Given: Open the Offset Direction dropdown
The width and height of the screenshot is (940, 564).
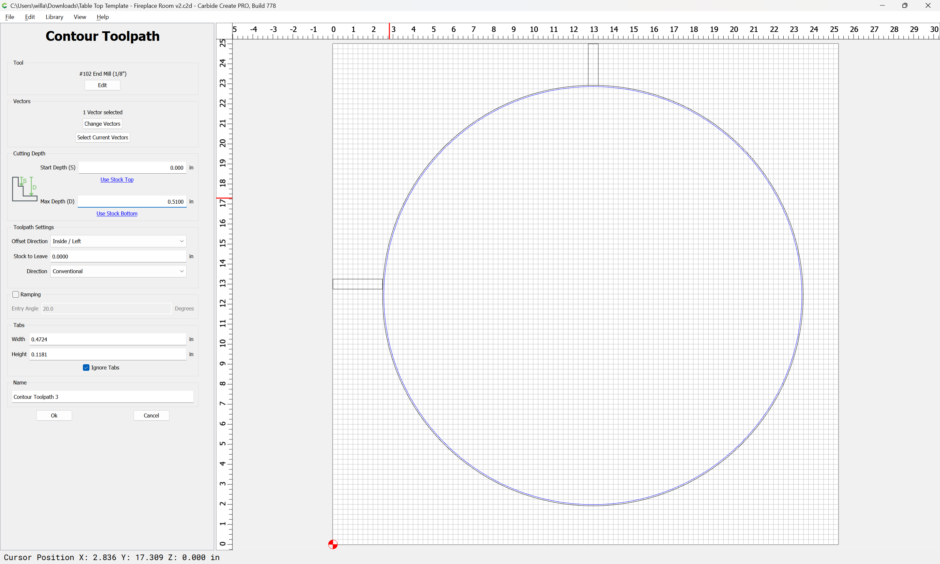Looking at the screenshot, I should 118,241.
